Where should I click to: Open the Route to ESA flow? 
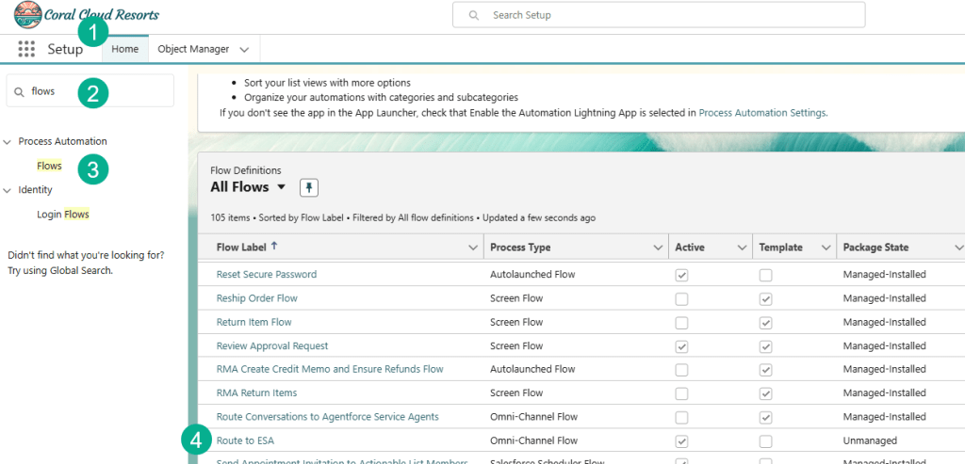[x=245, y=440]
